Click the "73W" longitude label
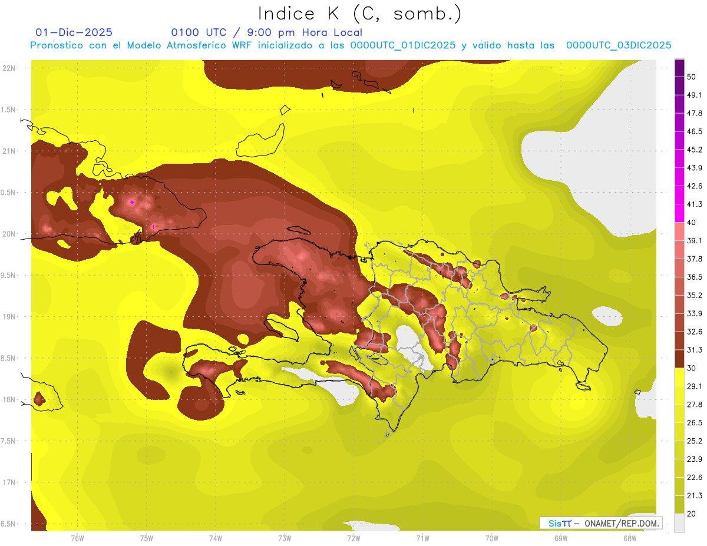707x546 pixels. [285, 537]
